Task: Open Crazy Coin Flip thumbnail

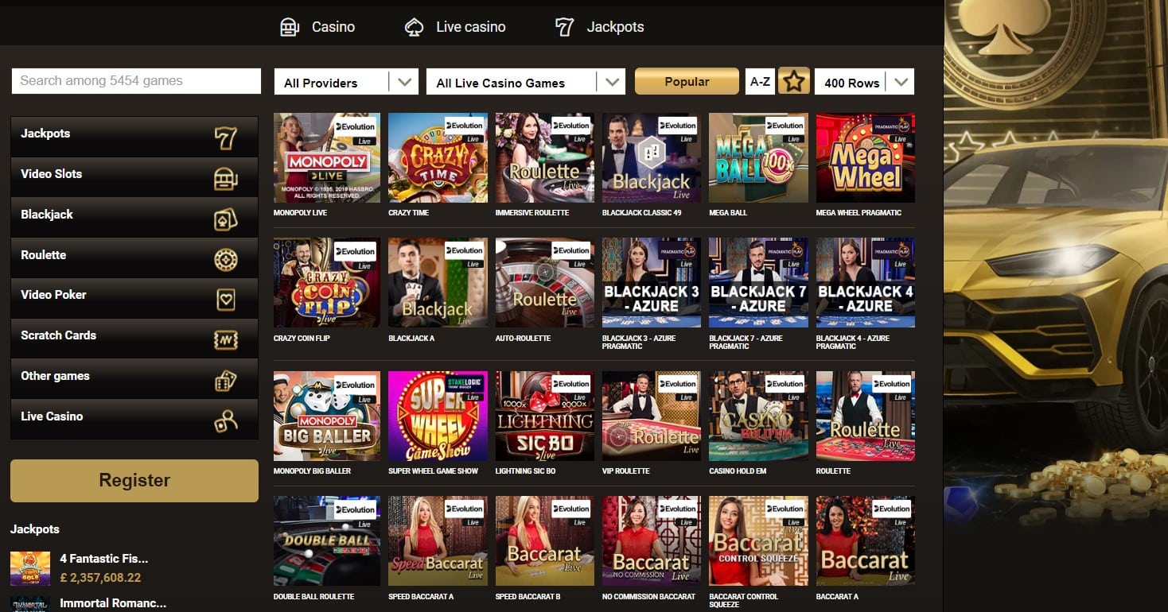Action: point(327,282)
